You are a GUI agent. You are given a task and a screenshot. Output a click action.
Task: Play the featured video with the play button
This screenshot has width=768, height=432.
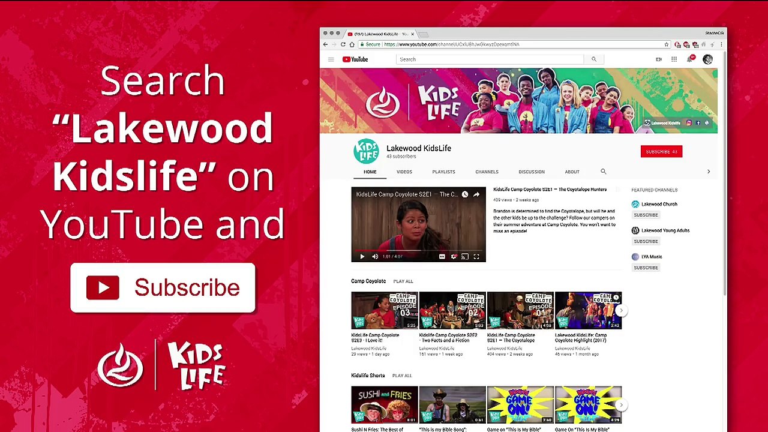[x=362, y=257]
